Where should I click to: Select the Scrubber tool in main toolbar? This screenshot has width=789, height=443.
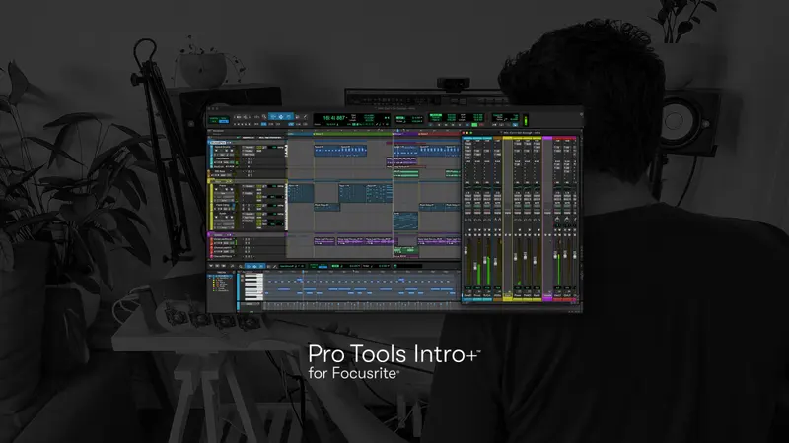(x=298, y=117)
